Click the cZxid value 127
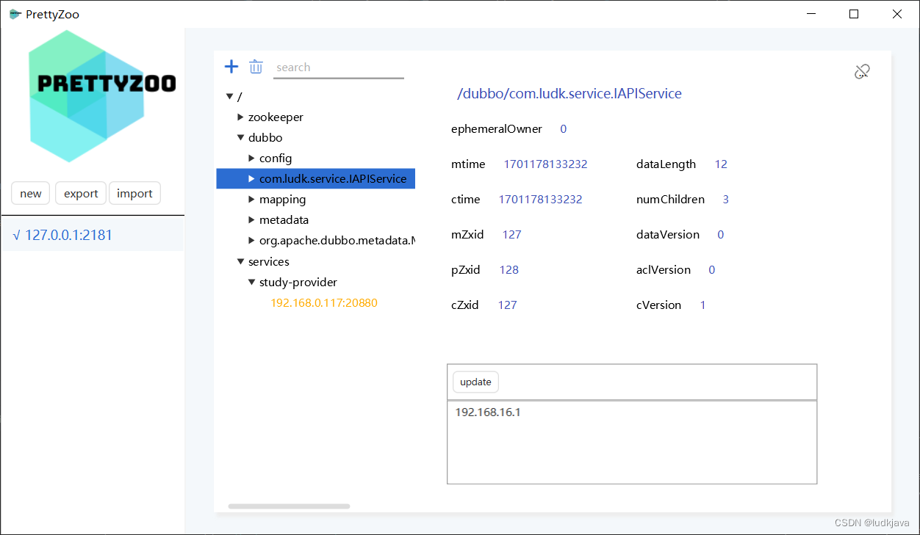The height and width of the screenshot is (535, 920). point(507,305)
